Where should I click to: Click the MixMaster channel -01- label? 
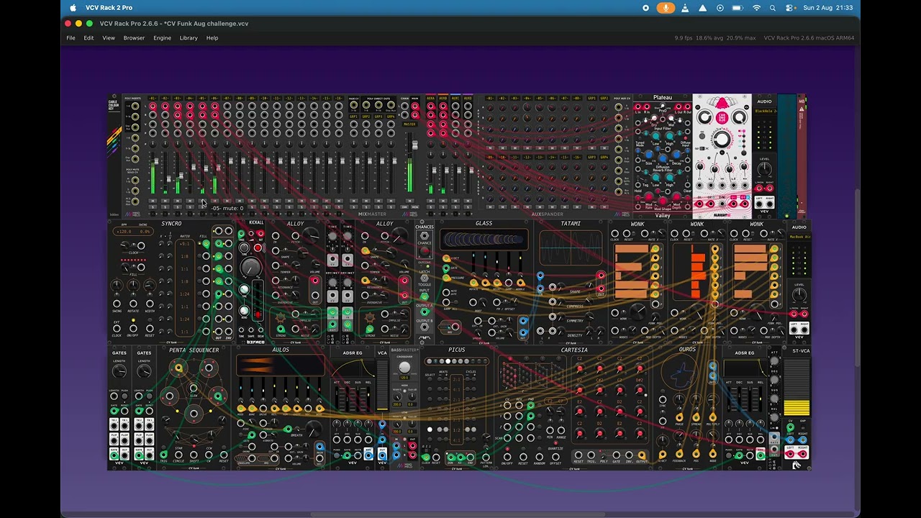[x=153, y=98]
